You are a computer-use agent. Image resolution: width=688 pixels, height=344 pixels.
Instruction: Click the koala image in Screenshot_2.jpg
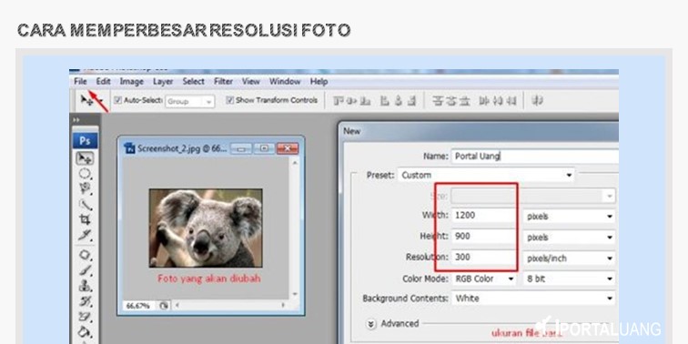[x=206, y=228]
